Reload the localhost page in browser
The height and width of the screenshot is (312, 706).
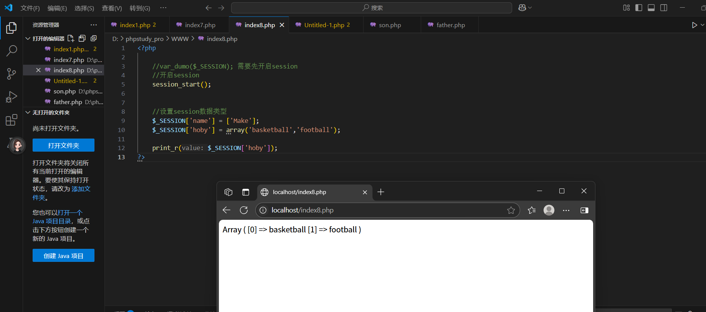tap(244, 210)
